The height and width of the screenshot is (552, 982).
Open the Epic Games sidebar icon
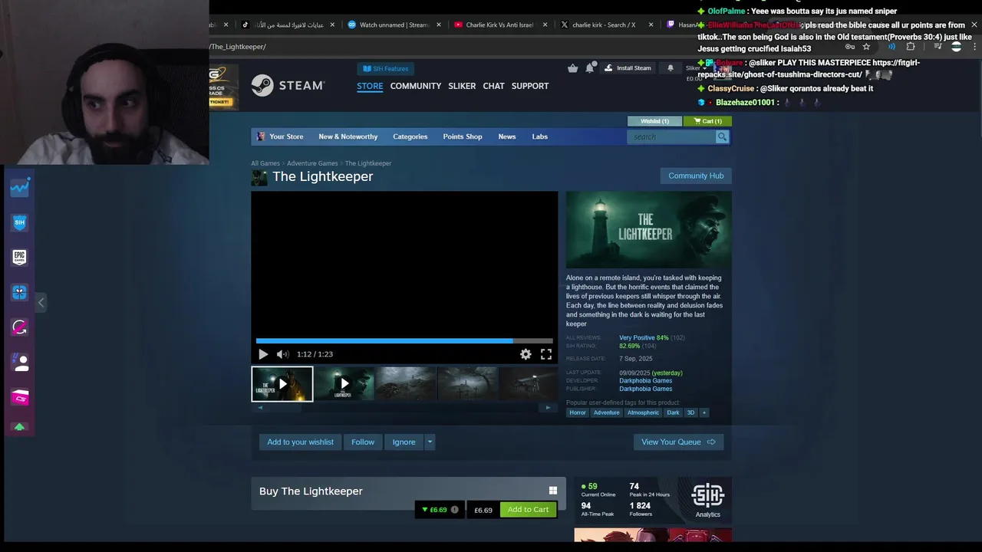pos(20,257)
